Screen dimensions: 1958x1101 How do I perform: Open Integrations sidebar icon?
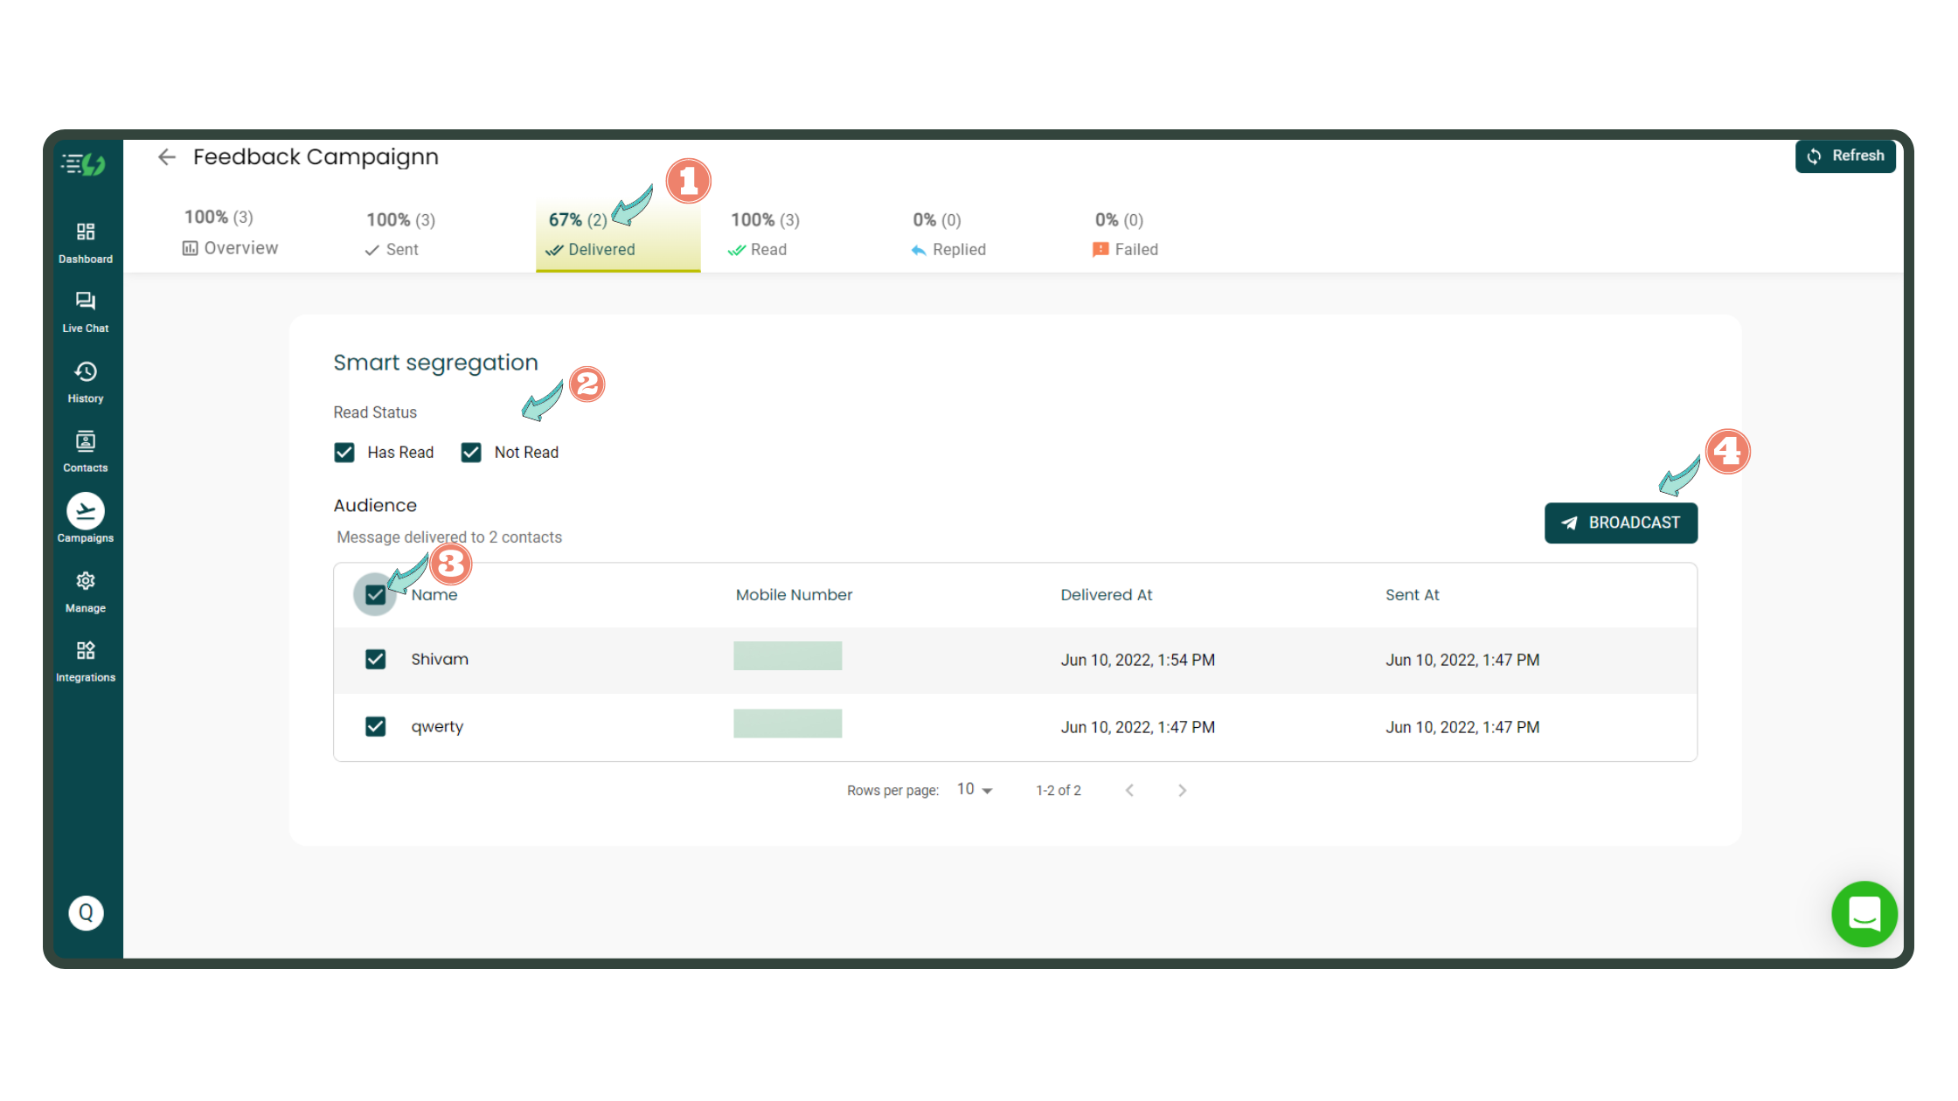[86, 652]
